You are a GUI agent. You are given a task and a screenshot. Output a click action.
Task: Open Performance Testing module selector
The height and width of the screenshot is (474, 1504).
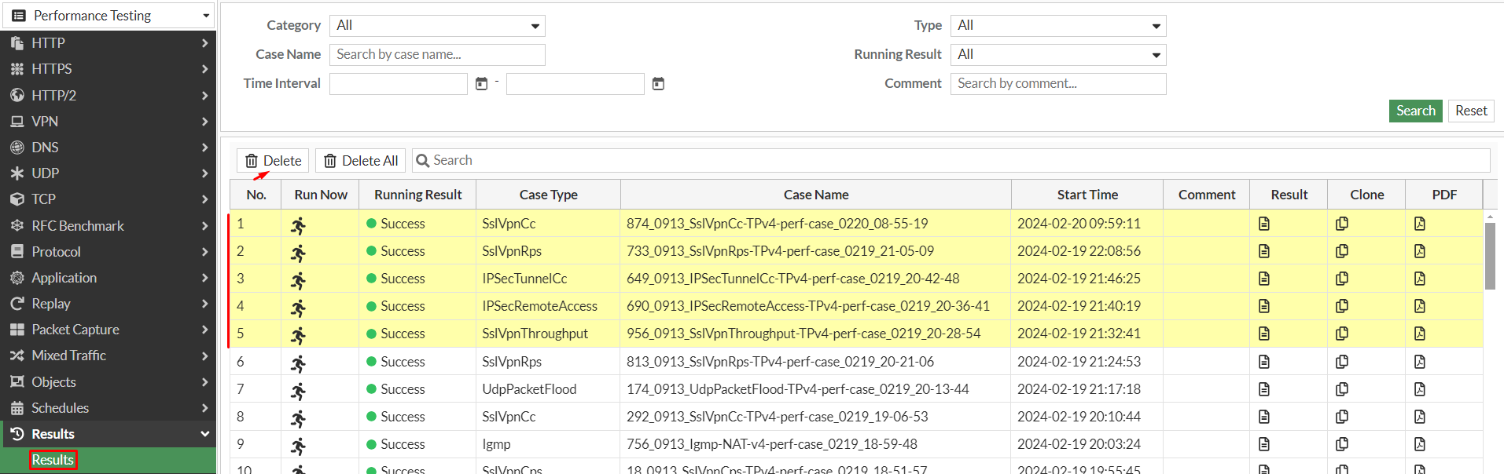(108, 16)
